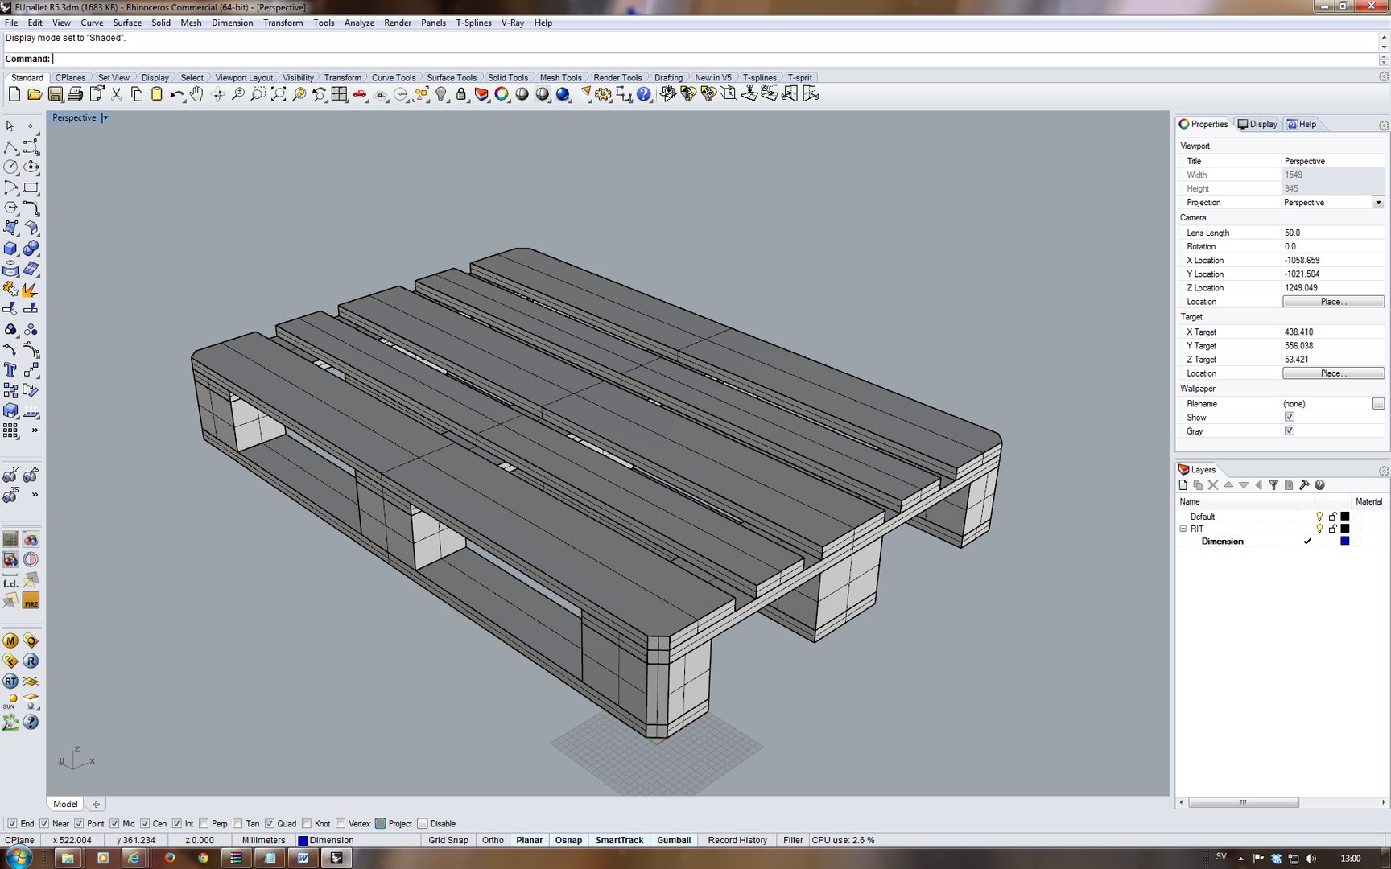This screenshot has width=1391, height=869.
Task: Click the blue Dimension layer color swatch
Action: pyautogui.click(x=1344, y=542)
